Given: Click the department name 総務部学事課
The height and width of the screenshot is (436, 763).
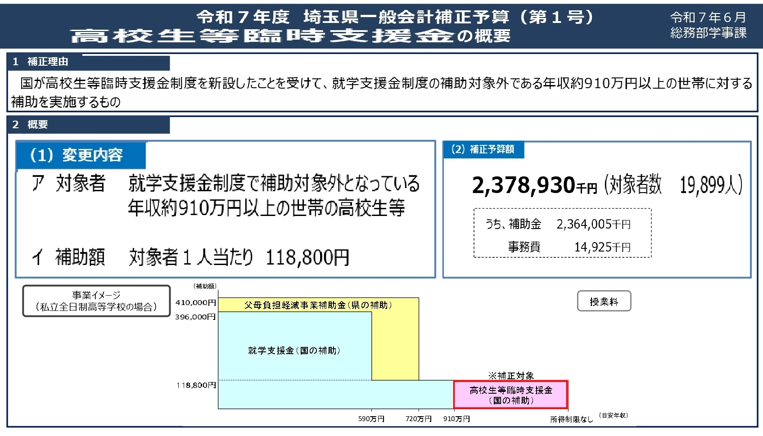Looking at the screenshot, I should click(x=708, y=33).
